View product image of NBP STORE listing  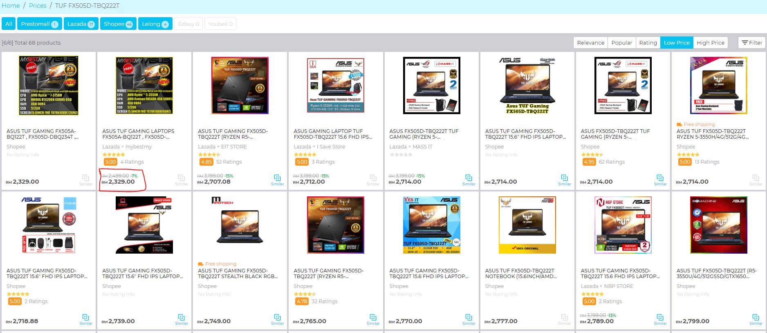point(623,225)
